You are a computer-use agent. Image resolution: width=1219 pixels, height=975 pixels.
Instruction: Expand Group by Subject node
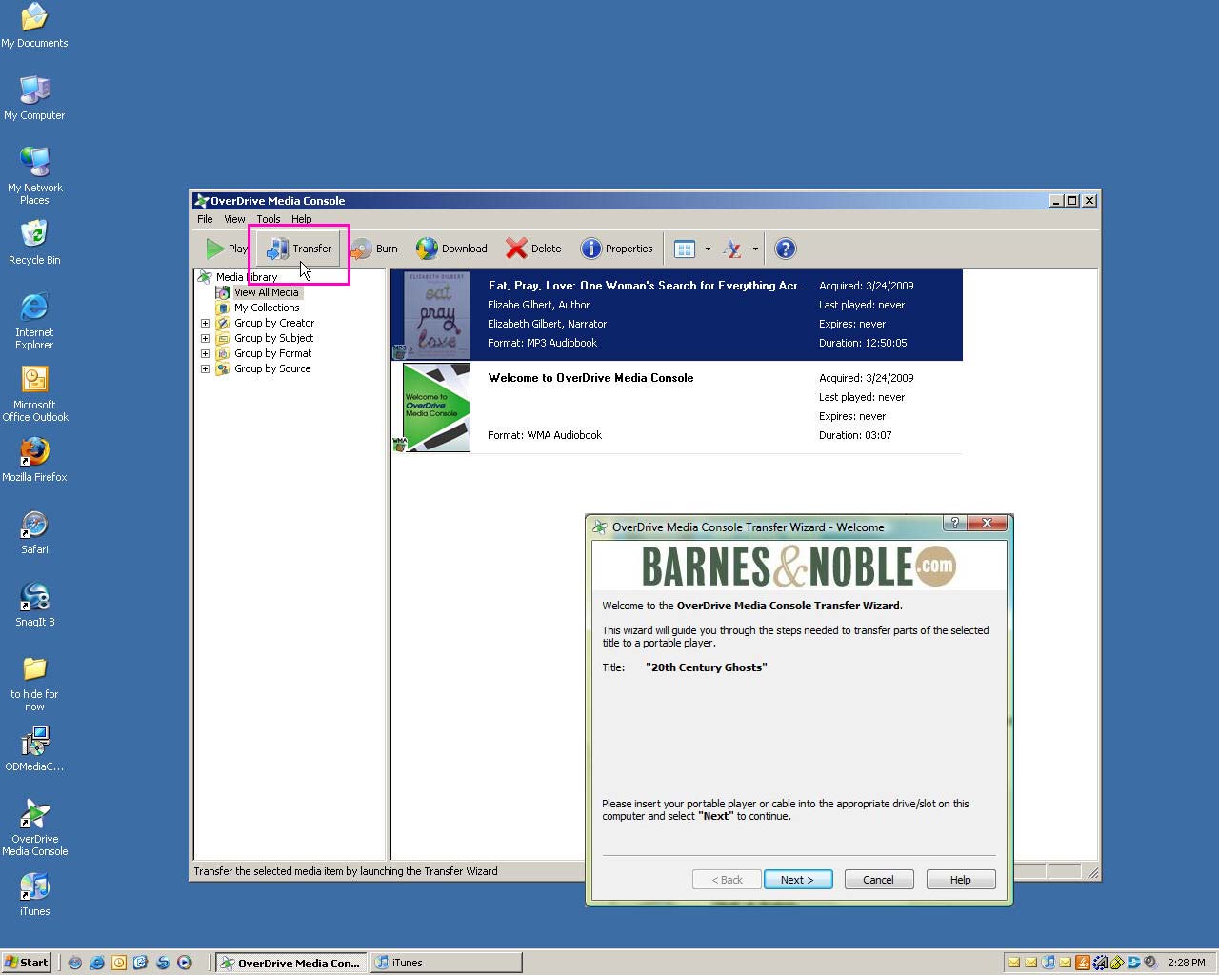(x=205, y=338)
